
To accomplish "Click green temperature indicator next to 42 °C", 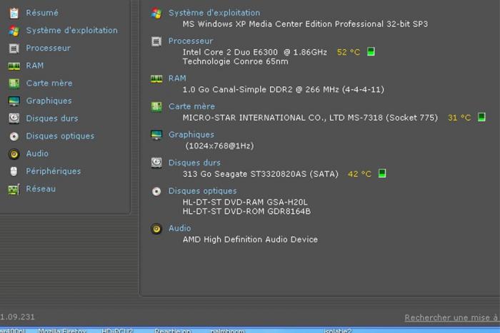I will click(381, 173).
